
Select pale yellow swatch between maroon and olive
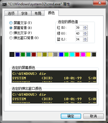39,55
